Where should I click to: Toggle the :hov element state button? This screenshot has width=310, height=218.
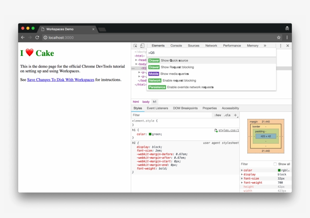218,115
